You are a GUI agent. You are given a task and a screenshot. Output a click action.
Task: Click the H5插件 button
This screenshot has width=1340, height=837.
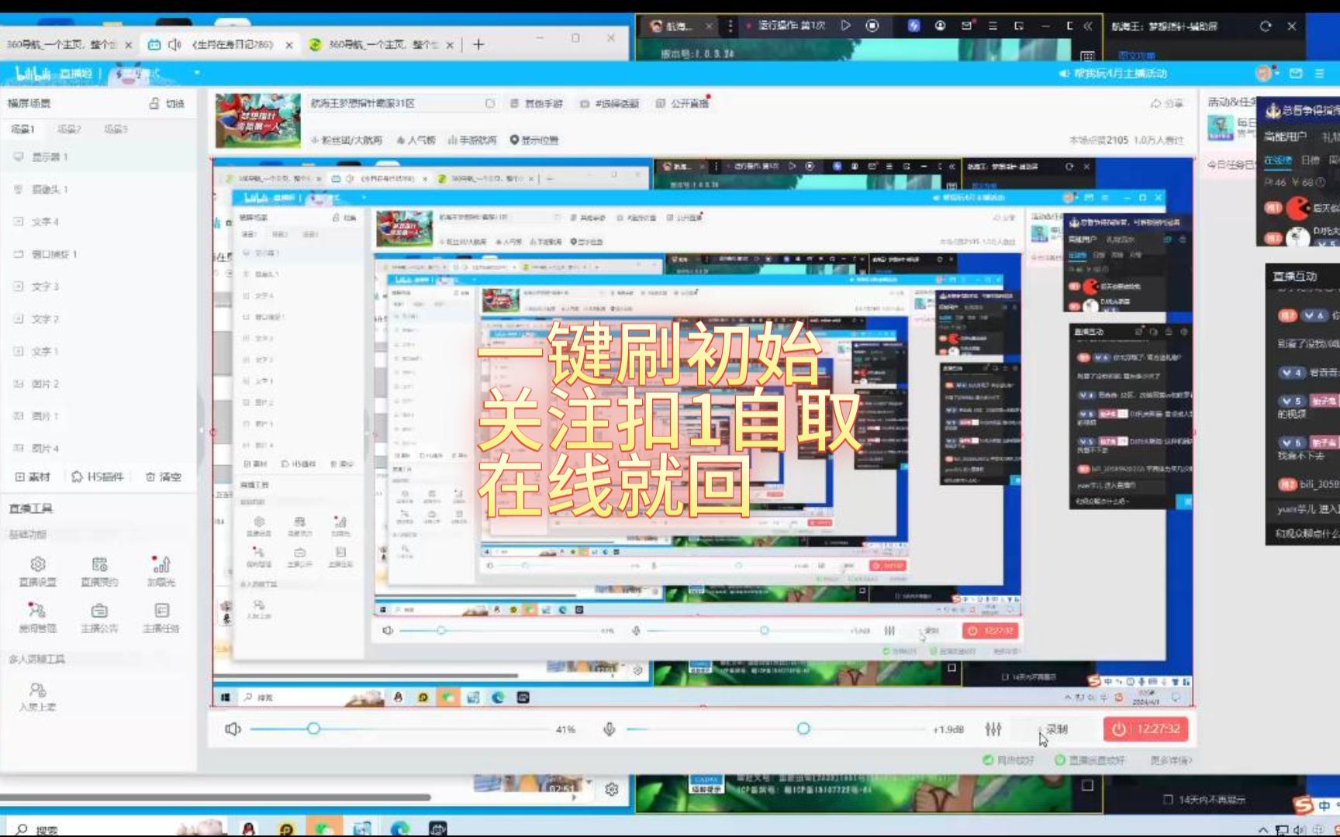tap(98, 477)
